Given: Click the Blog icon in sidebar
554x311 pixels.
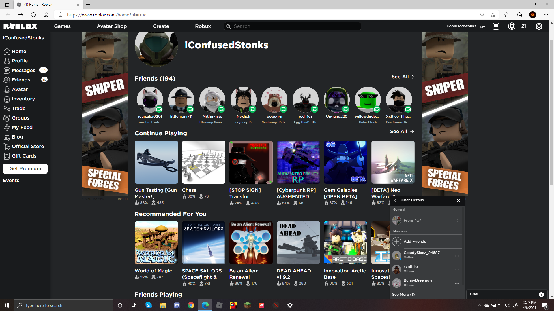Looking at the screenshot, I should (7, 137).
